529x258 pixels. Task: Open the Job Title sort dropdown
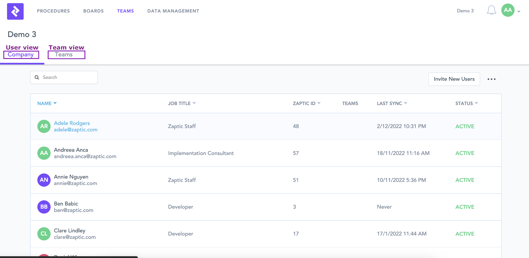tap(195, 103)
